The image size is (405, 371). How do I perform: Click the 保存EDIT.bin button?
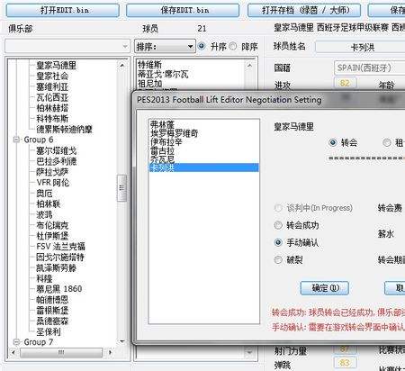tap(183, 11)
